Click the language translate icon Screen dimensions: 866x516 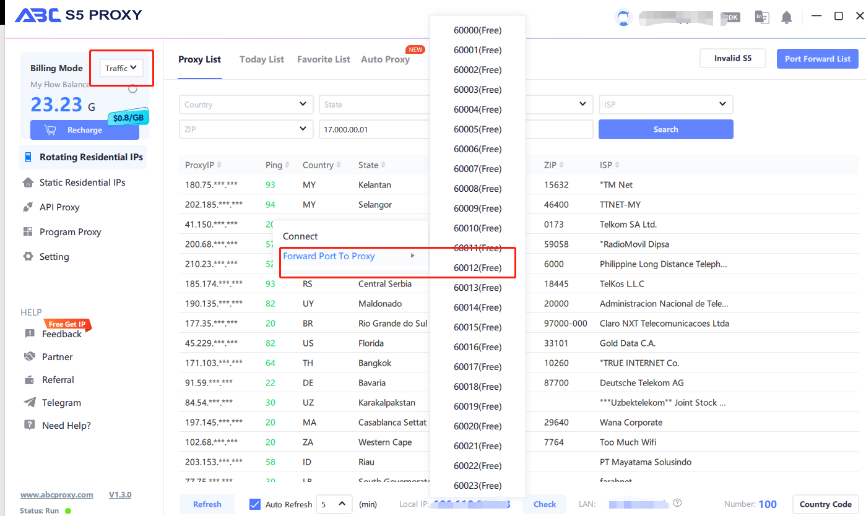761,17
